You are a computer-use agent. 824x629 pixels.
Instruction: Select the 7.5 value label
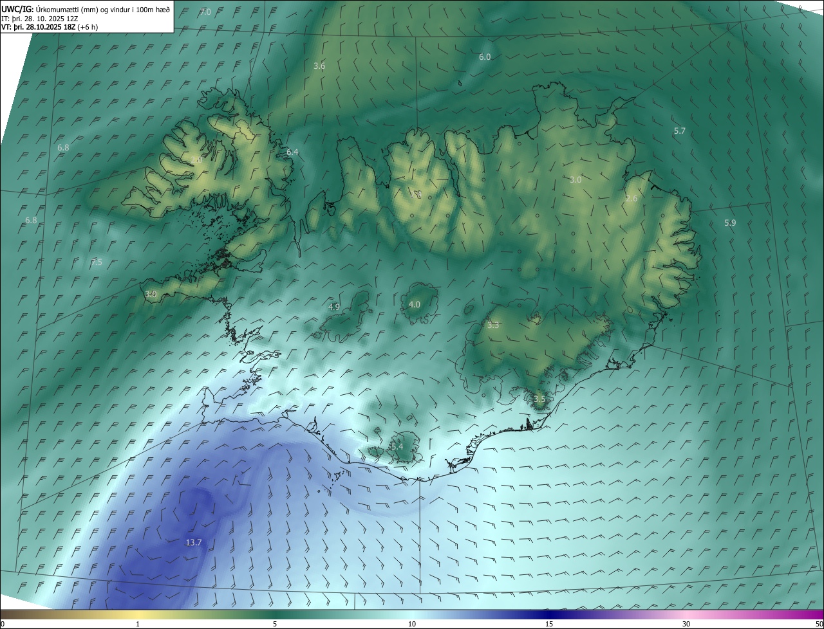click(97, 262)
